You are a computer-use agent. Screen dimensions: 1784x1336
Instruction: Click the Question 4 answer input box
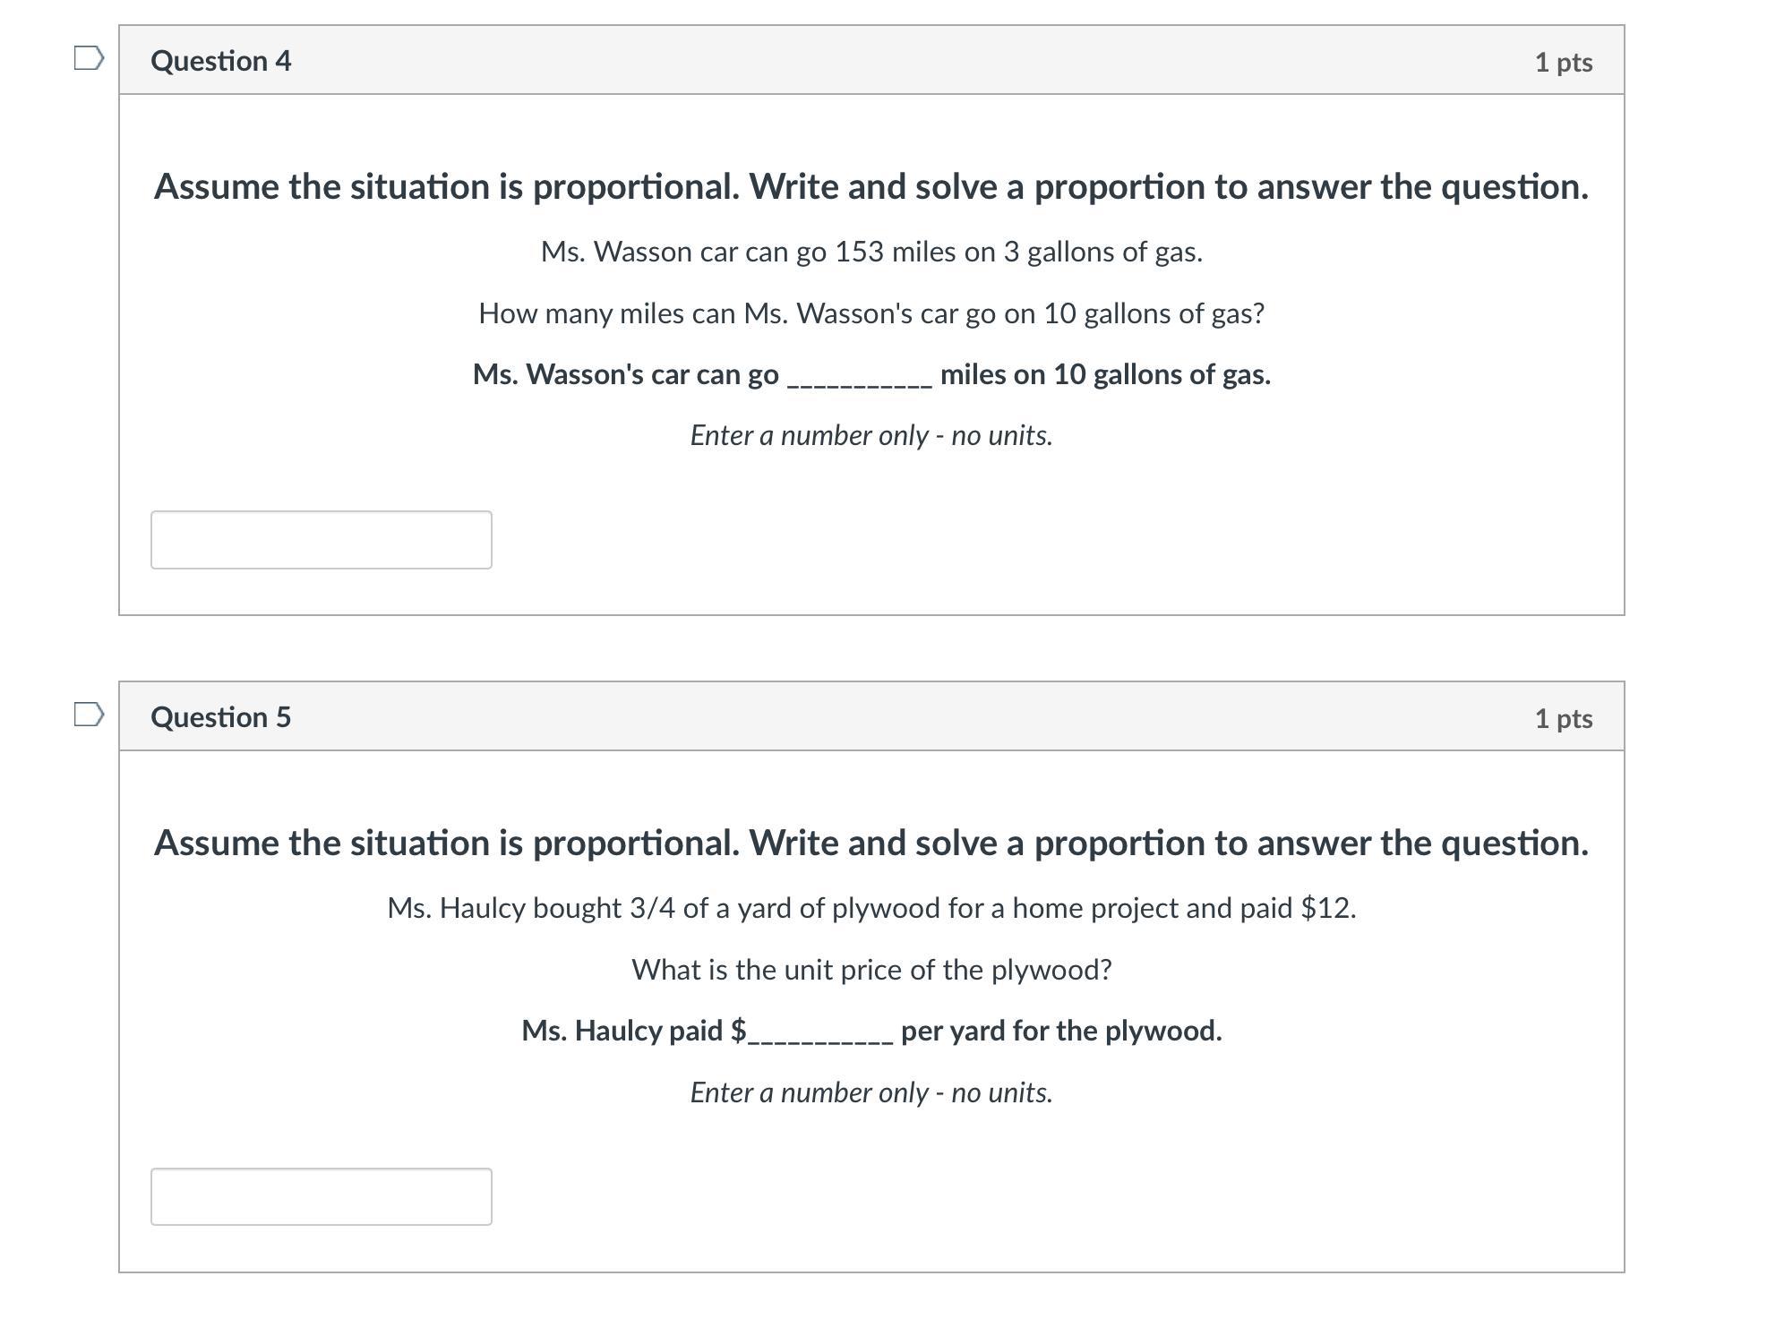pyautogui.click(x=321, y=540)
